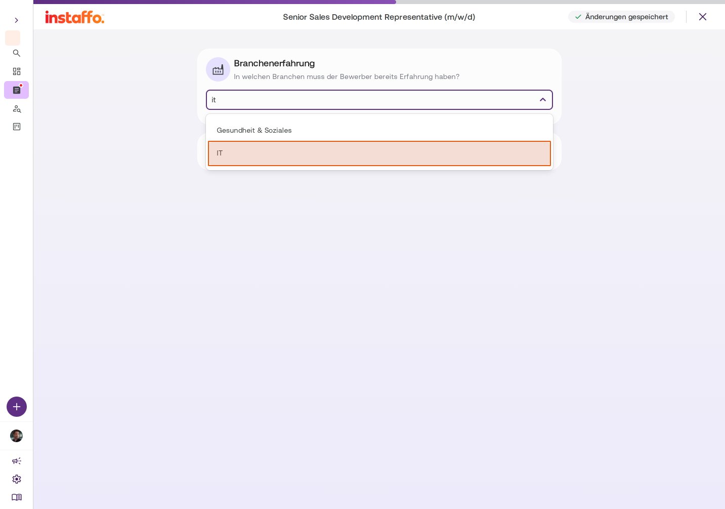
Task: Click the Änderungen gespeichert status badge
Action: click(621, 17)
